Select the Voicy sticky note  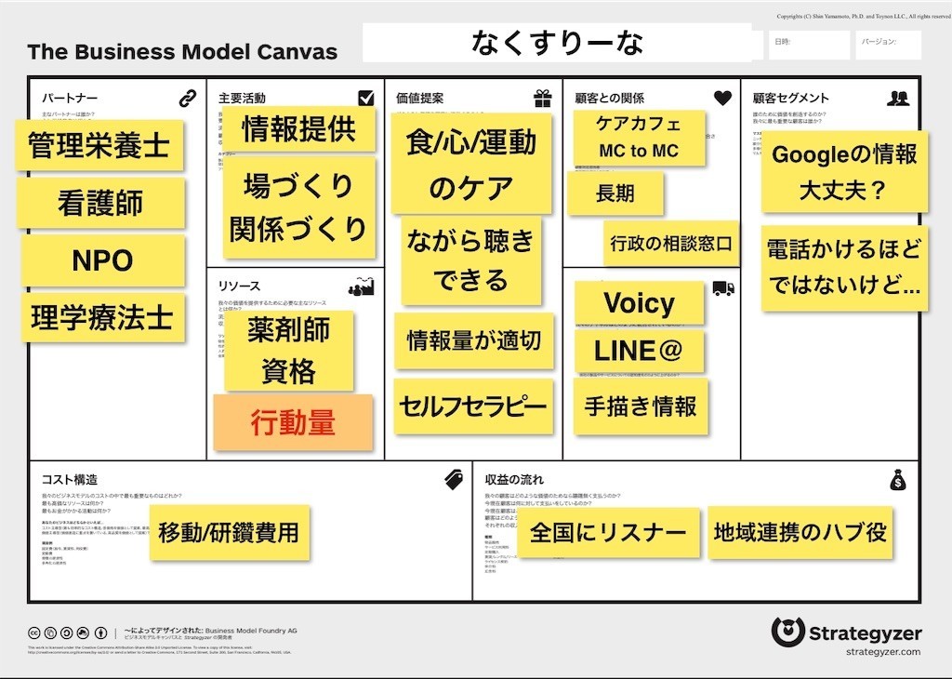pos(640,303)
